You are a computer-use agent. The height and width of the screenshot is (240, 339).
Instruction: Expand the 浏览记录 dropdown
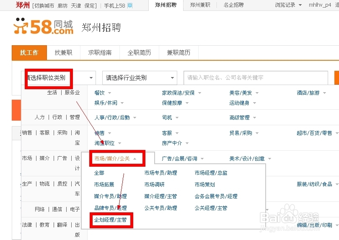coord(288,5)
